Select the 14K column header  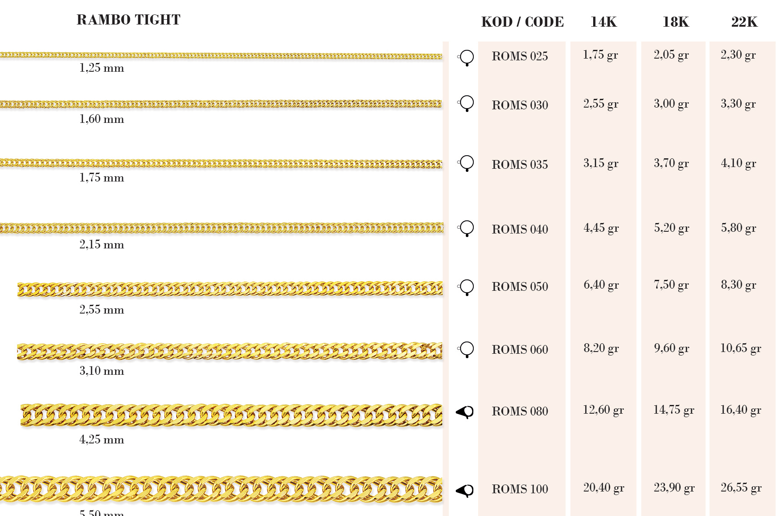pos(603,22)
